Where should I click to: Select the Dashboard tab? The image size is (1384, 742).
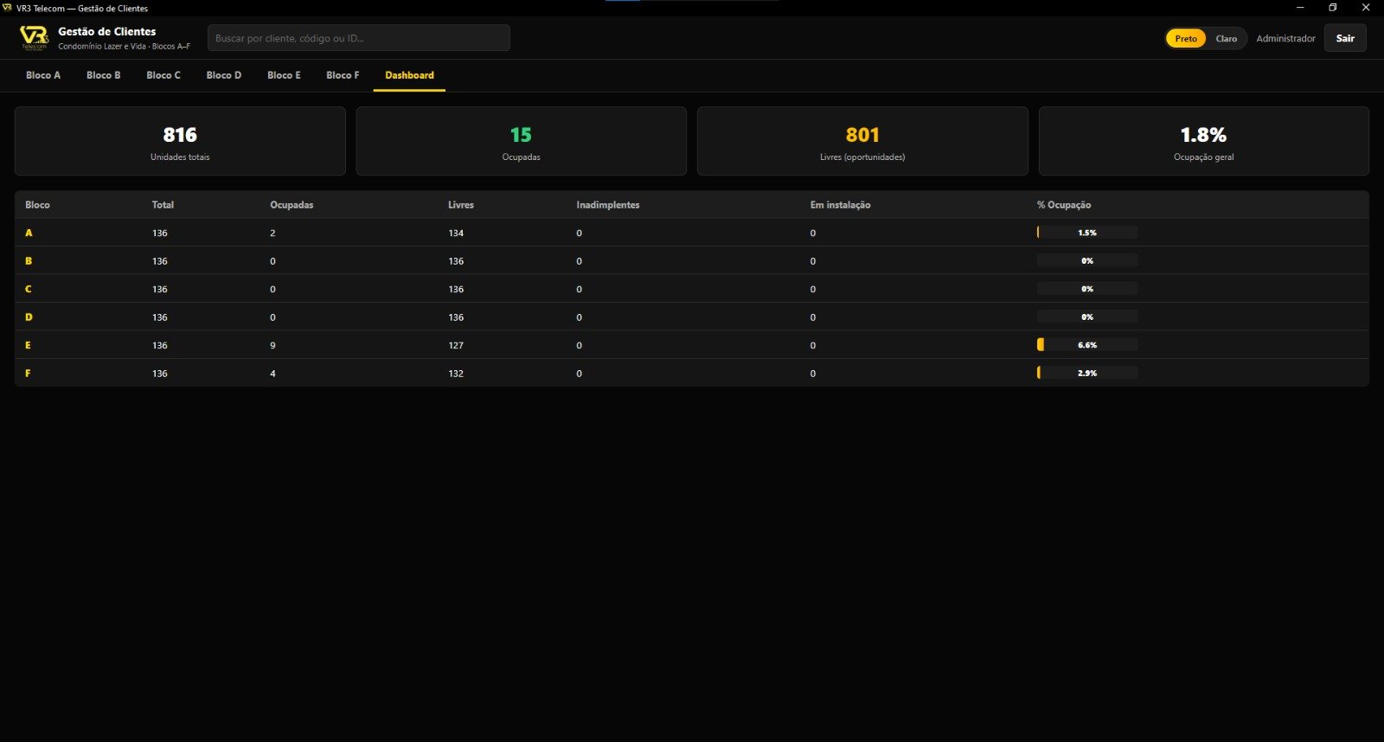(409, 75)
